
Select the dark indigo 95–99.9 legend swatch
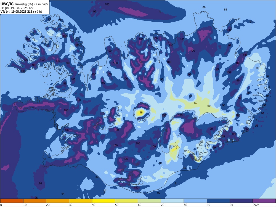pos(241,201)
